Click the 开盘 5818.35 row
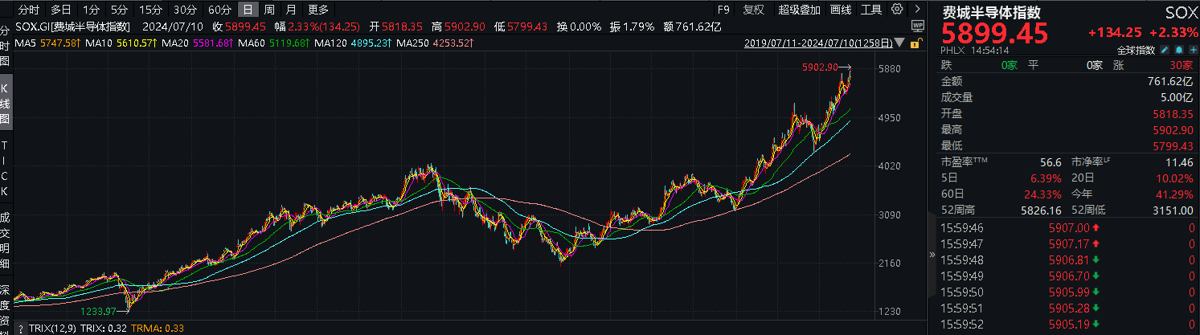 point(1067,113)
